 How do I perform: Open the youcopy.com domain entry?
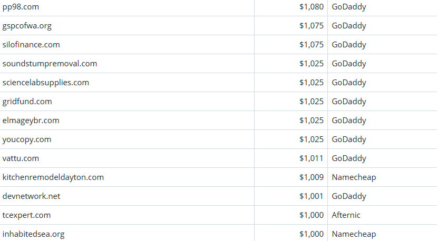[x=27, y=139]
